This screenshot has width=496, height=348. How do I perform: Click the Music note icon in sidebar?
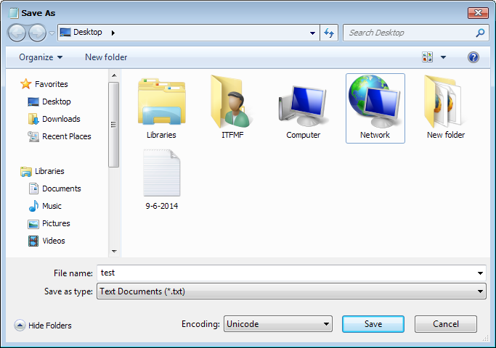(x=33, y=206)
